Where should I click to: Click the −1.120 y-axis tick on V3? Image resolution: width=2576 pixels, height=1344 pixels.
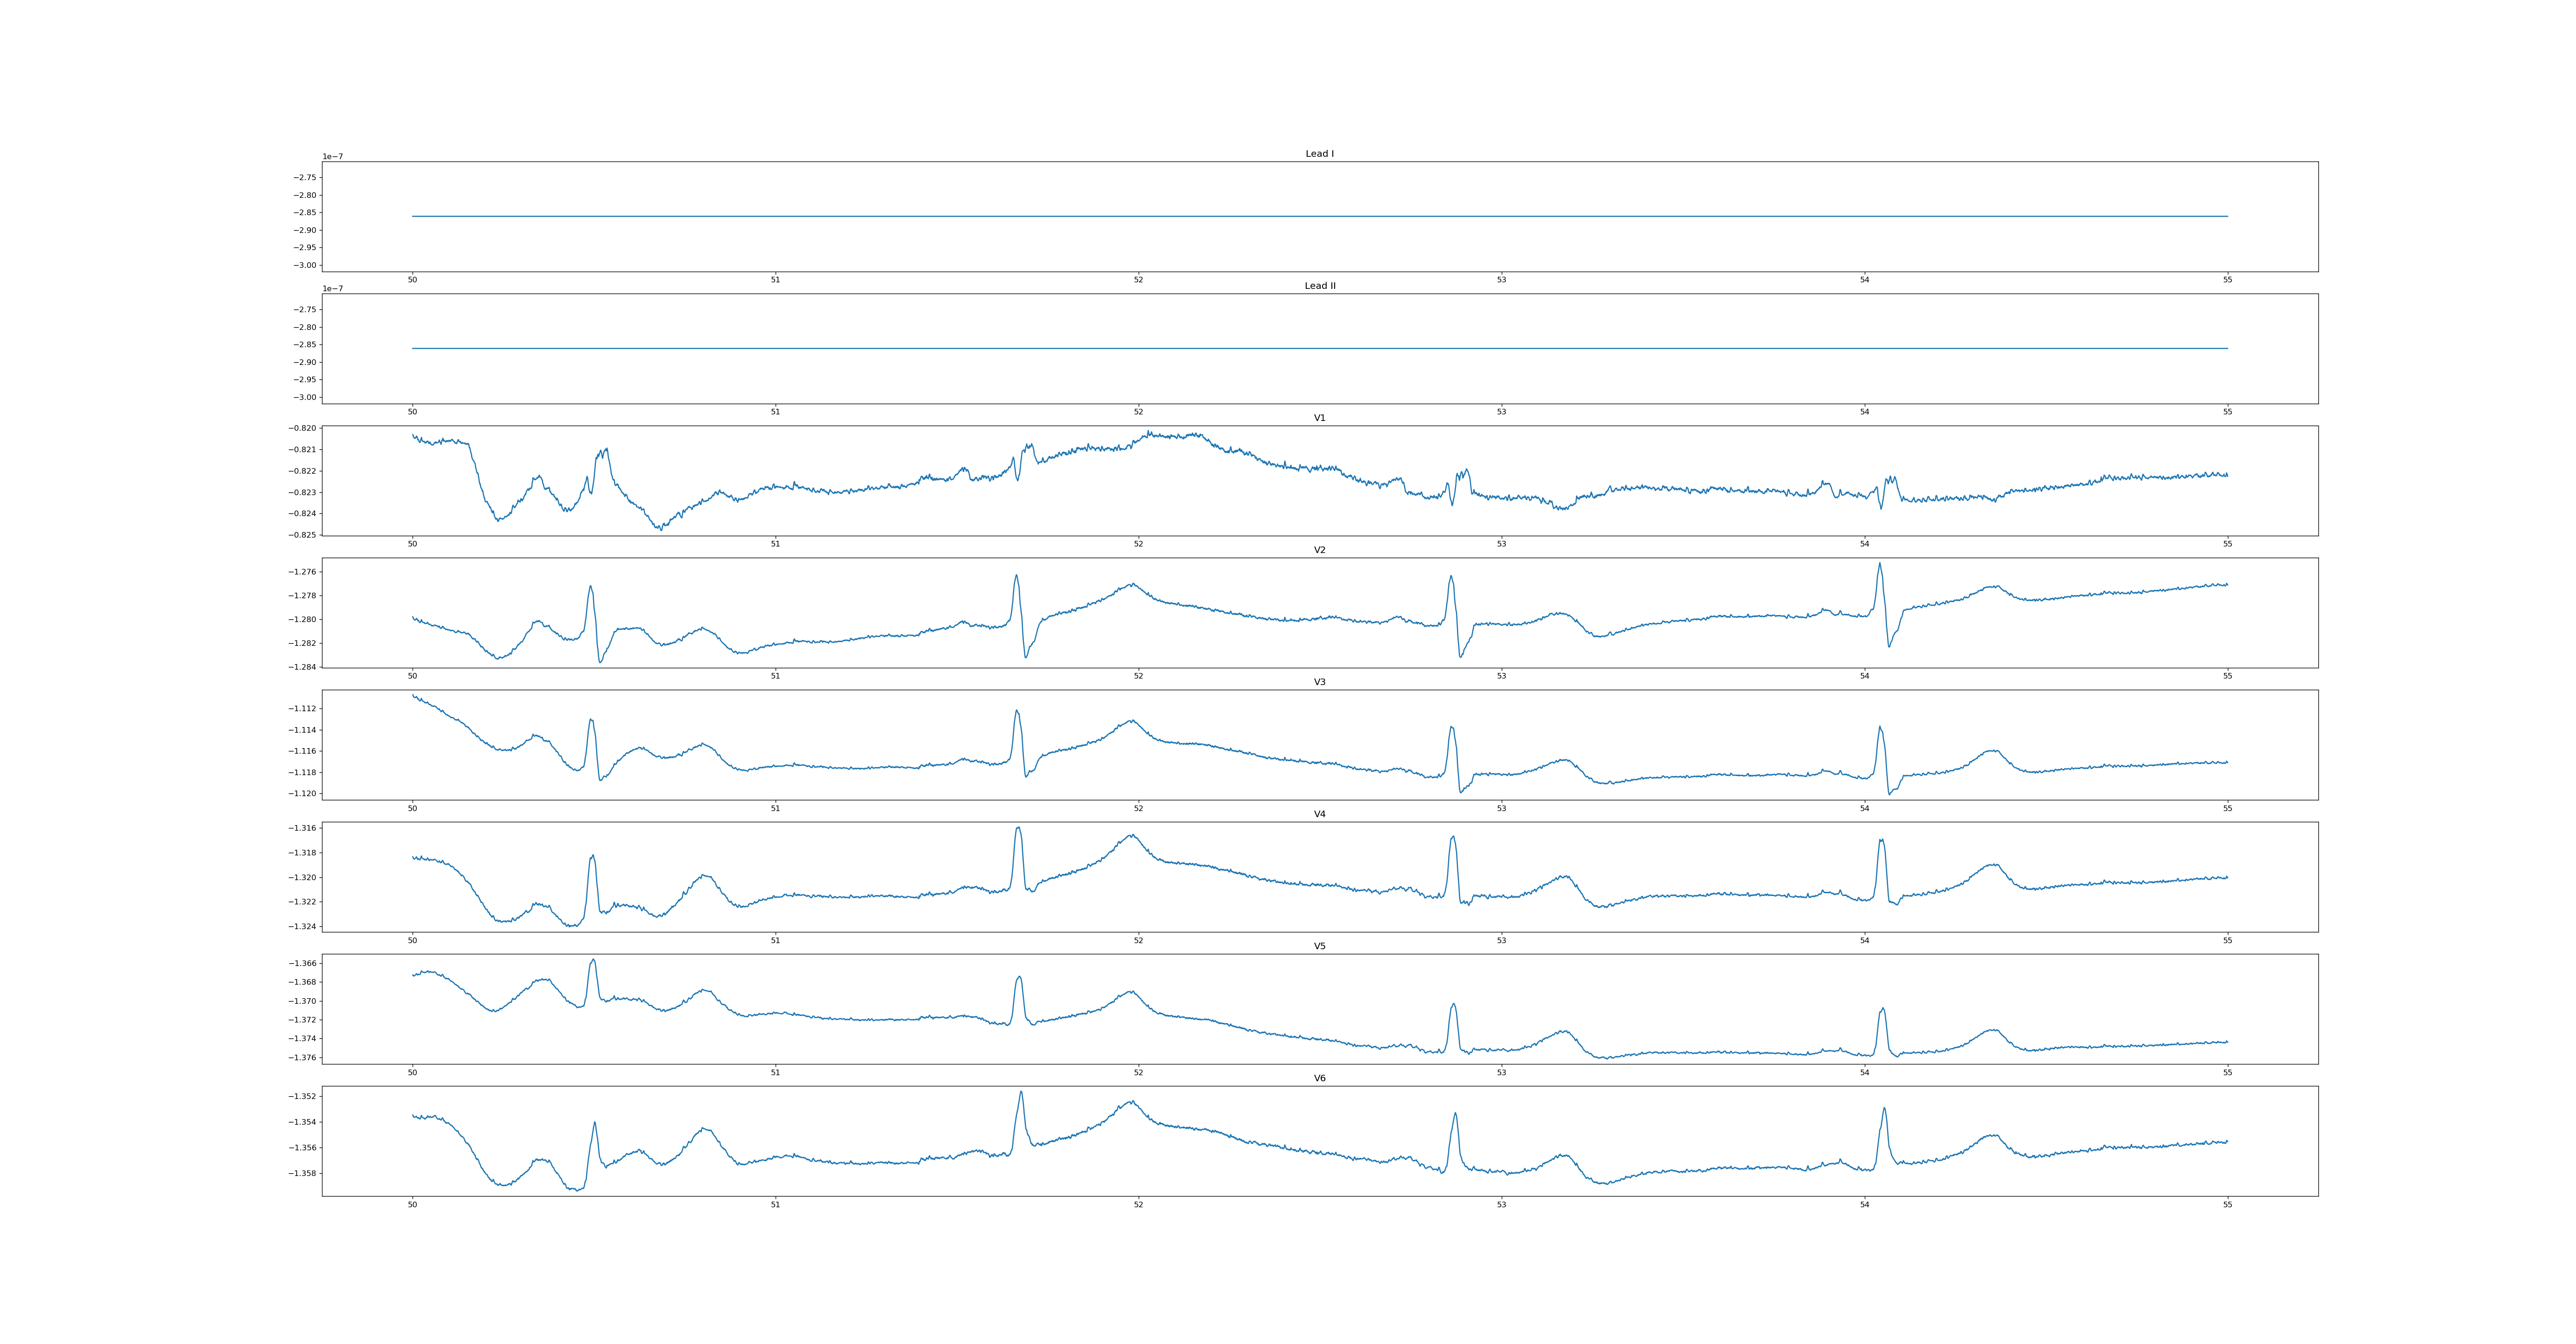coord(302,794)
